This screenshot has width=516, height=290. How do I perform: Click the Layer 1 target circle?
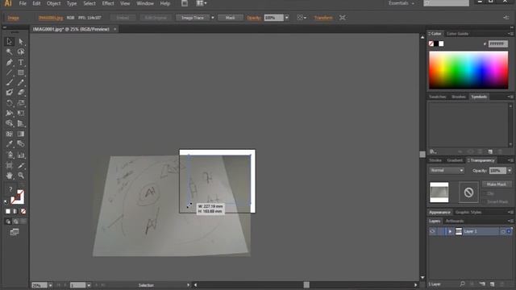click(x=503, y=231)
